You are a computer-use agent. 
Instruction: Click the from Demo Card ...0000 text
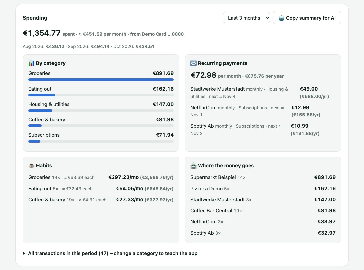click(157, 34)
